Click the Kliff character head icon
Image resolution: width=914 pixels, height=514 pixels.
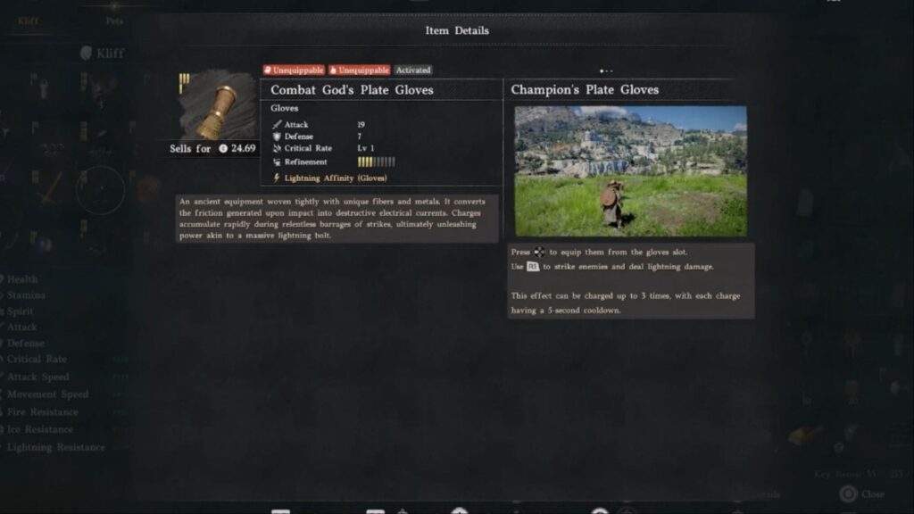click(x=87, y=53)
